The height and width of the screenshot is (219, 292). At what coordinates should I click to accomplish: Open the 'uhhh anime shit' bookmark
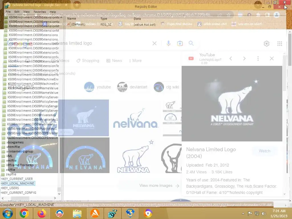point(212,24)
